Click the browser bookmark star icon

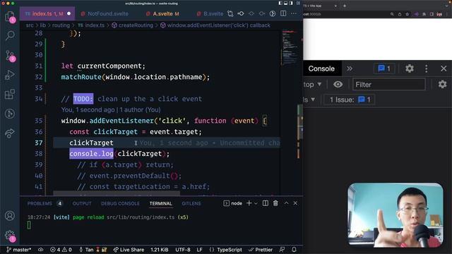point(407,14)
